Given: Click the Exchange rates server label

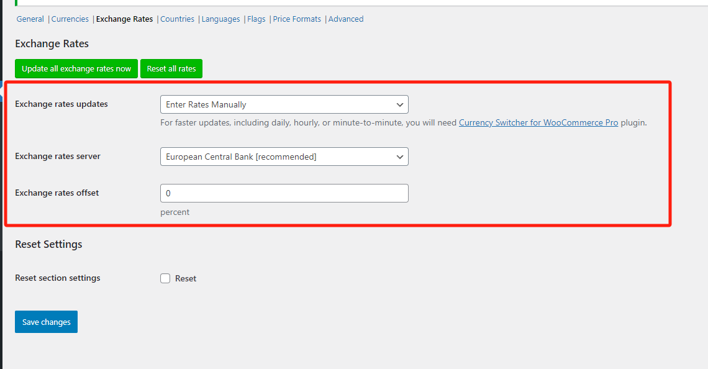Looking at the screenshot, I should [58, 157].
